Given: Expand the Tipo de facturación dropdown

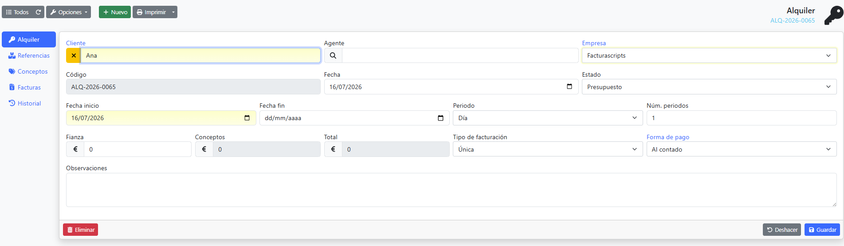Looking at the screenshot, I should click(548, 149).
